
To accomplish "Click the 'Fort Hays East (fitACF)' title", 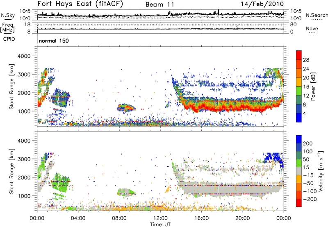I will point(80,4).
